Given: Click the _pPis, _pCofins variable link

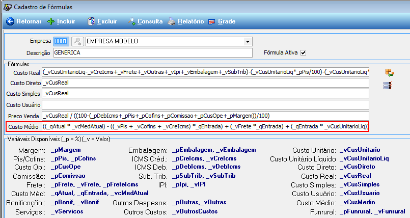Looking at the screenshot, I should [73, 158].
